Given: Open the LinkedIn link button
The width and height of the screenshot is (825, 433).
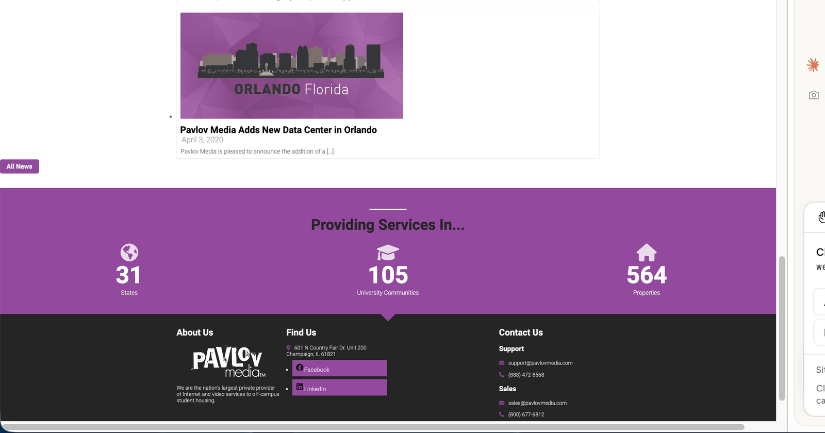Looking at the screenshot, I should click(x=339, y=388).
